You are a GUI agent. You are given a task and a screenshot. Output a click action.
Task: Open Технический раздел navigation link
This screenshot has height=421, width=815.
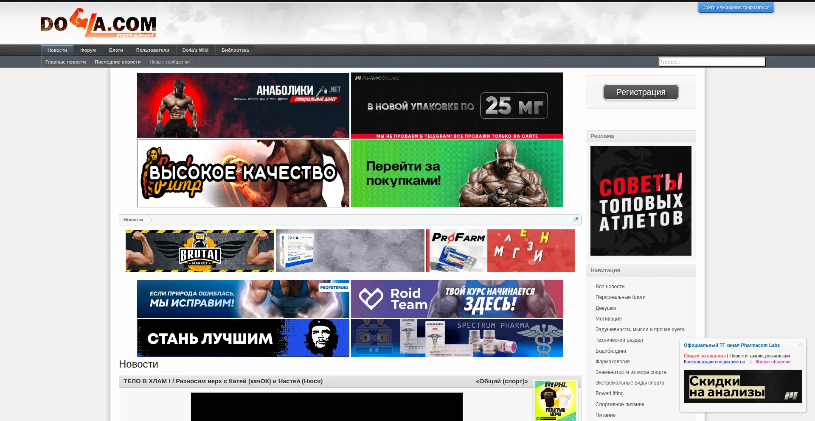pyautogui.click(x=619, y=340)
